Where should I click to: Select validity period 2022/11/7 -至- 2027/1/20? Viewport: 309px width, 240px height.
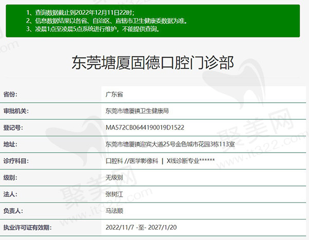pos(141,228)
